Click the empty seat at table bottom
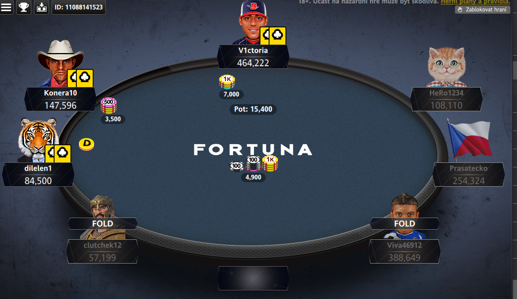 pos(253,278)
